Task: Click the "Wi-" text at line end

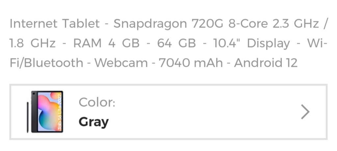Action: 317,43
